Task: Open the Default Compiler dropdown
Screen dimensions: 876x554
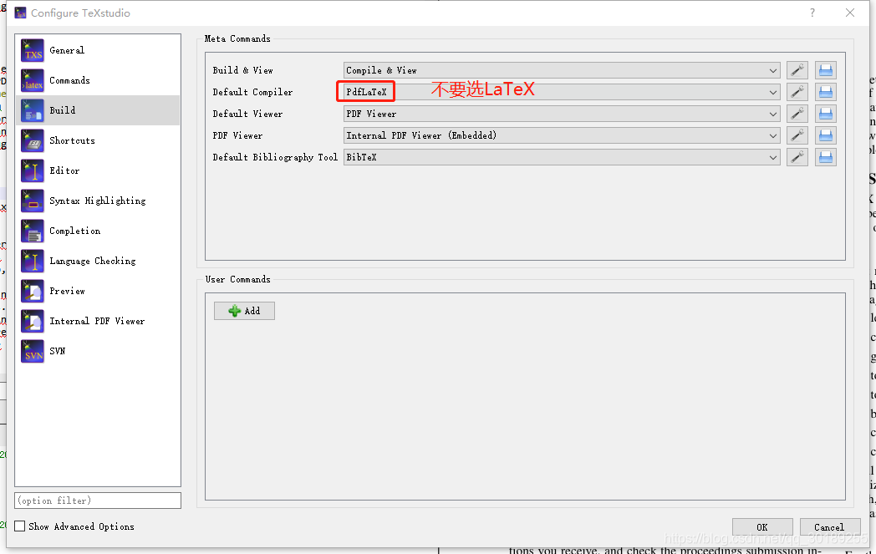Action: pos(562,92)
